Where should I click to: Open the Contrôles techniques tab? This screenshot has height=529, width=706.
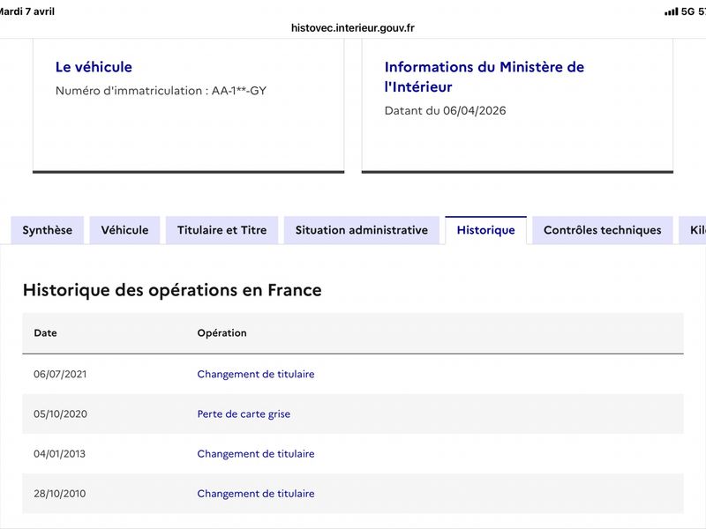(x=603, y=230)
